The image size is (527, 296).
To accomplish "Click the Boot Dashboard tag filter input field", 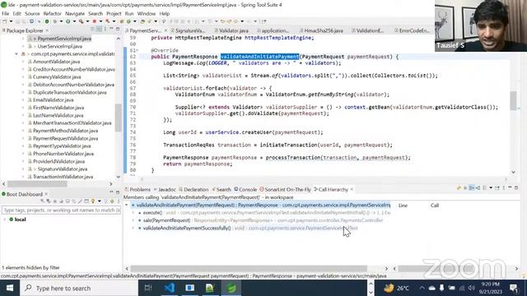I will (61, 210).
